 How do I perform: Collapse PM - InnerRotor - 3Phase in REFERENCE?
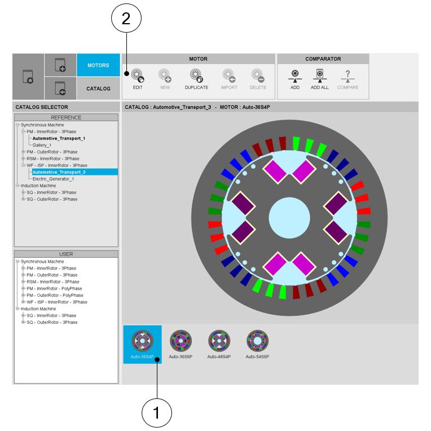tap(23, 131)
